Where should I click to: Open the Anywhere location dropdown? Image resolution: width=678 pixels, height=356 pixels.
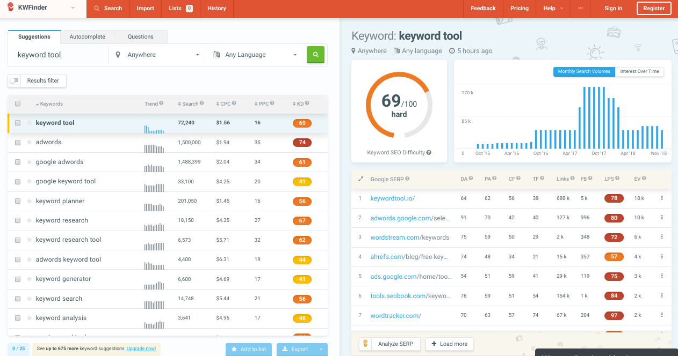(x=158, y=55)
